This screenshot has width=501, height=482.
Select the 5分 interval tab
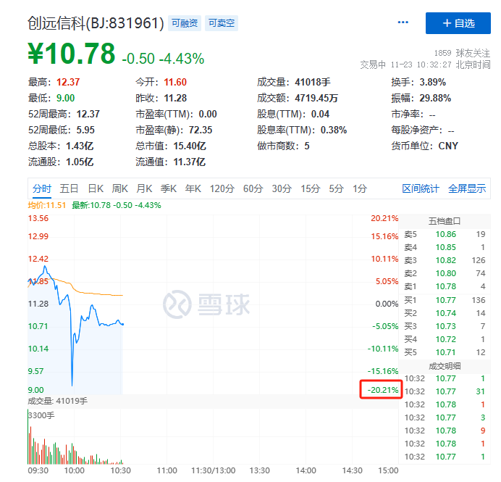[x=336, y=188]
